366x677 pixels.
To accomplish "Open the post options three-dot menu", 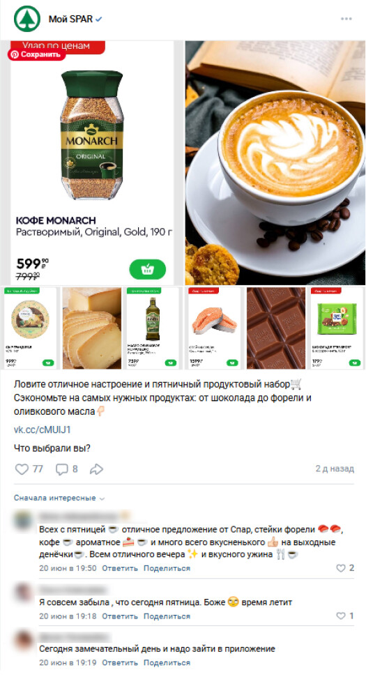I will 346,19.
